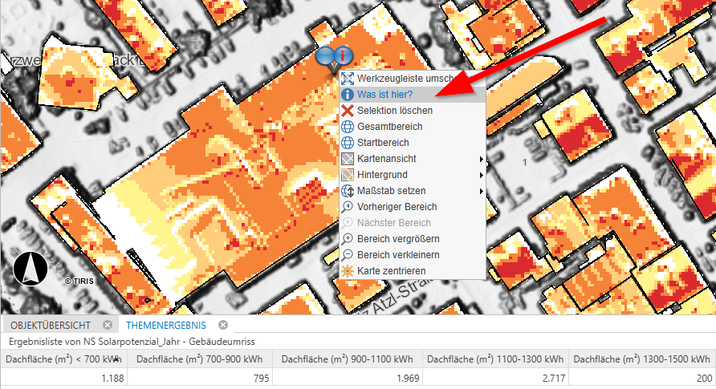Click the red X Selektion löschen icon
This screenshot has height=389, width=716.
pos(348,111)
